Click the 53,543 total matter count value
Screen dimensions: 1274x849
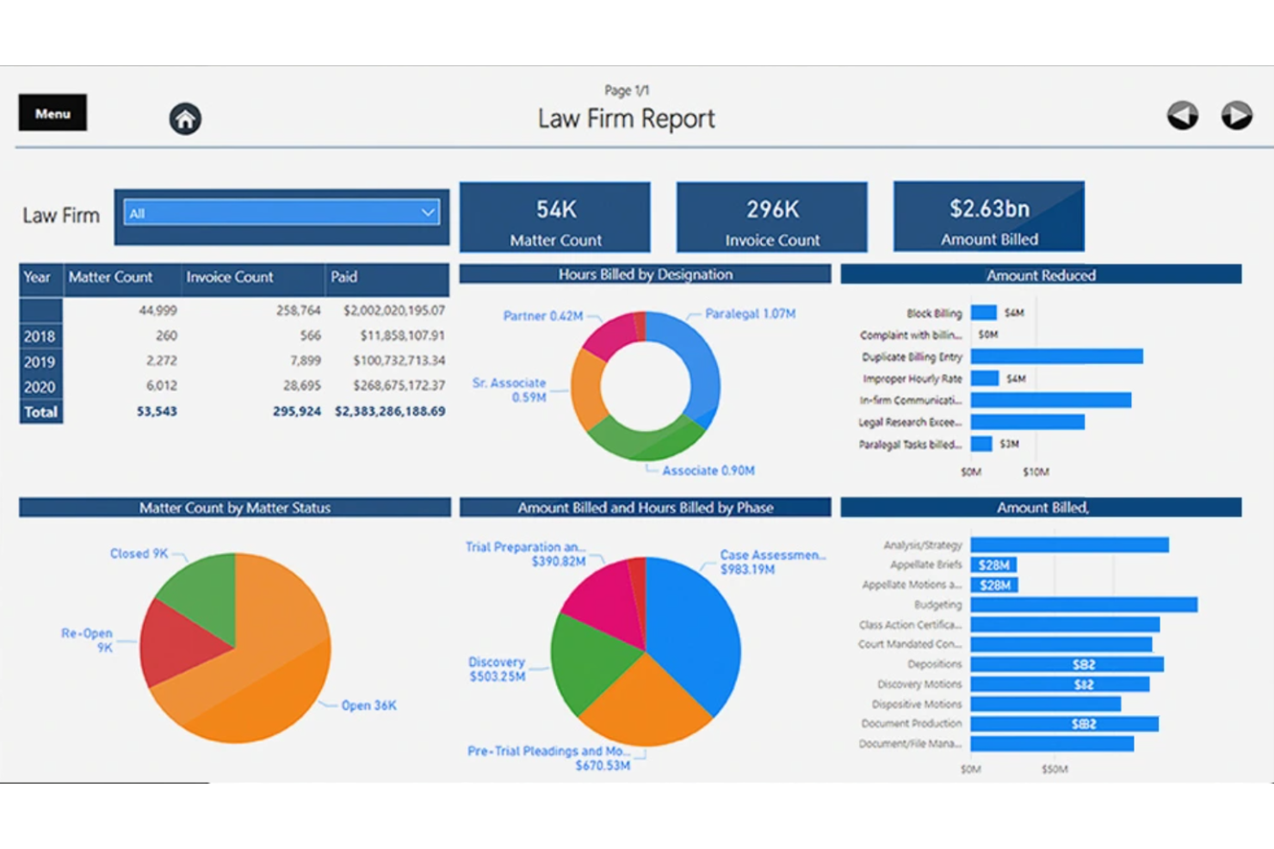(x=157, y=411)
